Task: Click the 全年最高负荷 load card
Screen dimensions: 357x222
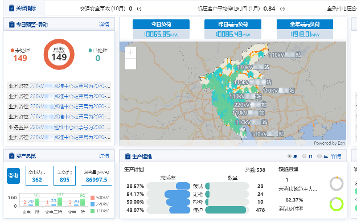Action: (x=305, y=29)
